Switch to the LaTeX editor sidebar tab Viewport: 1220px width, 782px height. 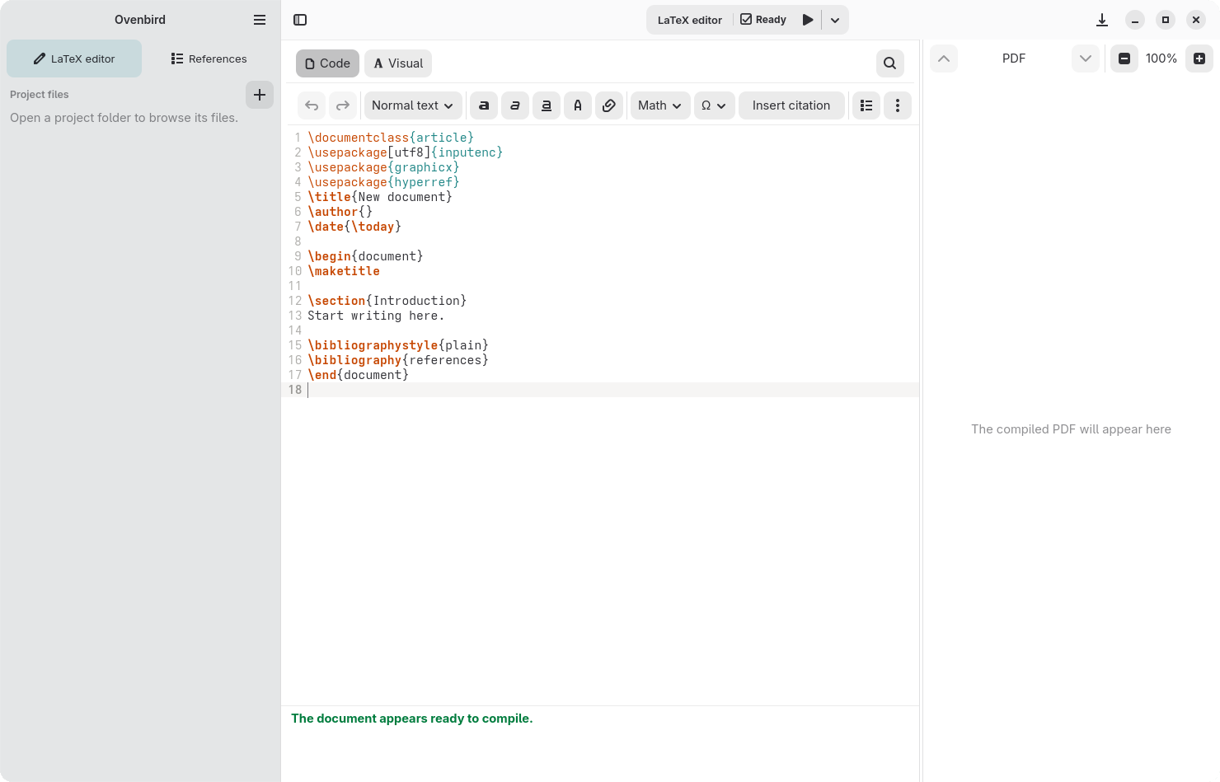tap(74, 59)
